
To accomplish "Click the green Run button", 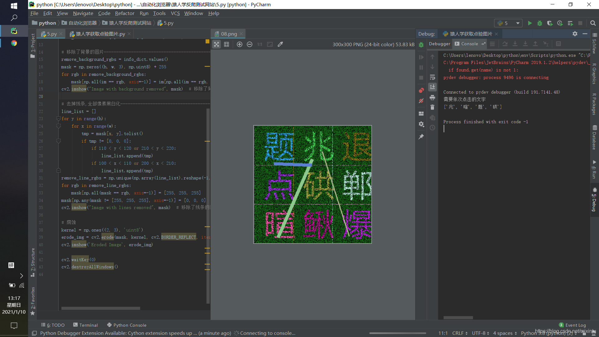I will 530,23.
